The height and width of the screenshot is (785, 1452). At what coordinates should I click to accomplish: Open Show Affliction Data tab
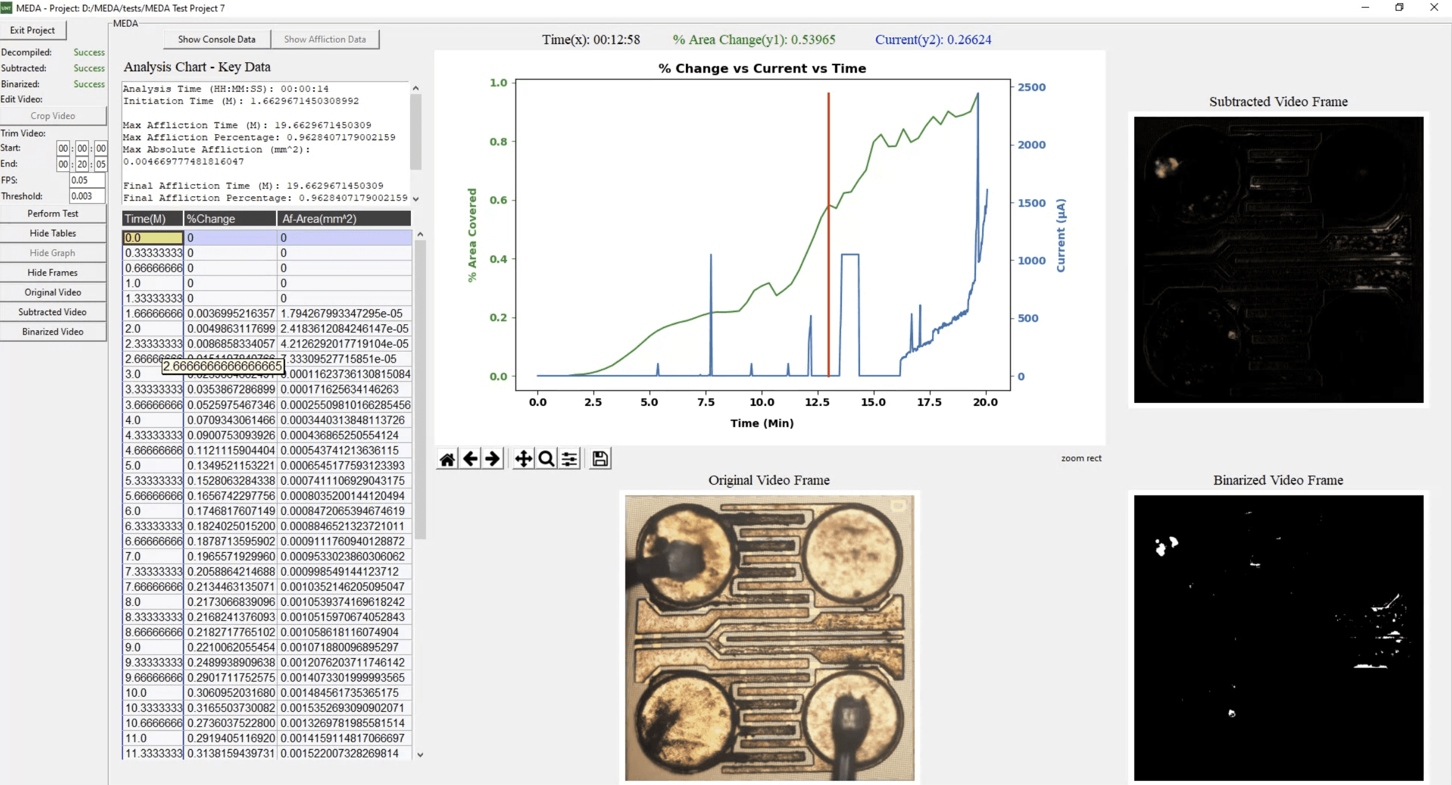pos(325,39)
